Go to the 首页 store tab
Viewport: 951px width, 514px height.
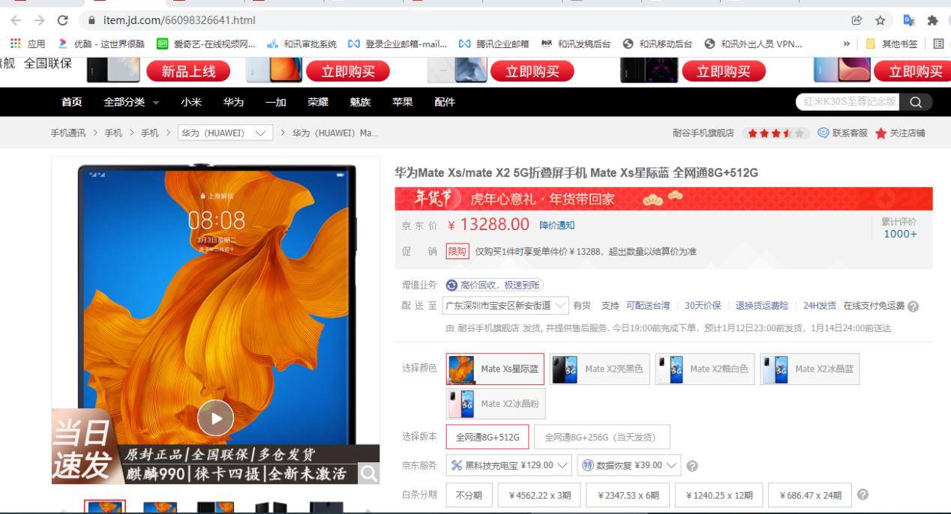click(x=72, y=102)
